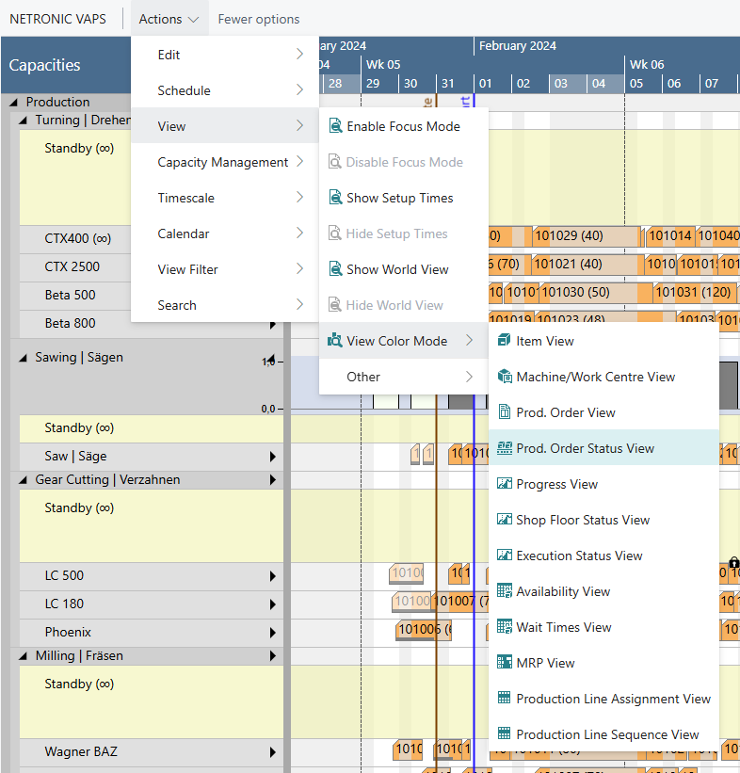Expand the LC 180 row arrow

click(x=273, y=604)
